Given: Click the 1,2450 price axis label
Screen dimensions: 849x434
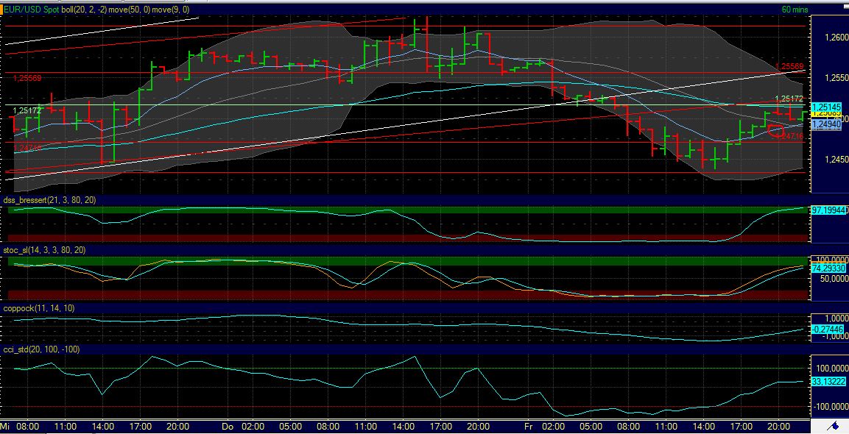Looking at the screenshot, I should tap(836, 160).
